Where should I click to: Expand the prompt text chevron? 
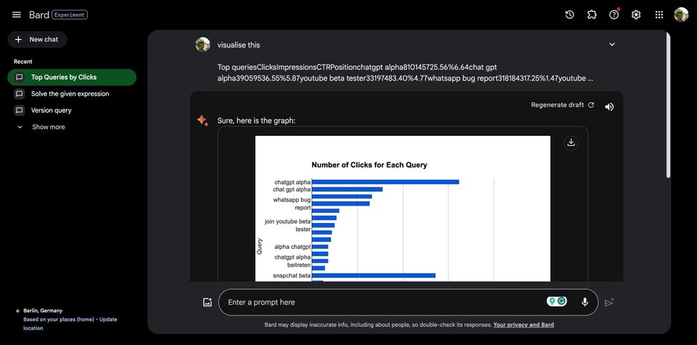coord(612,45)
